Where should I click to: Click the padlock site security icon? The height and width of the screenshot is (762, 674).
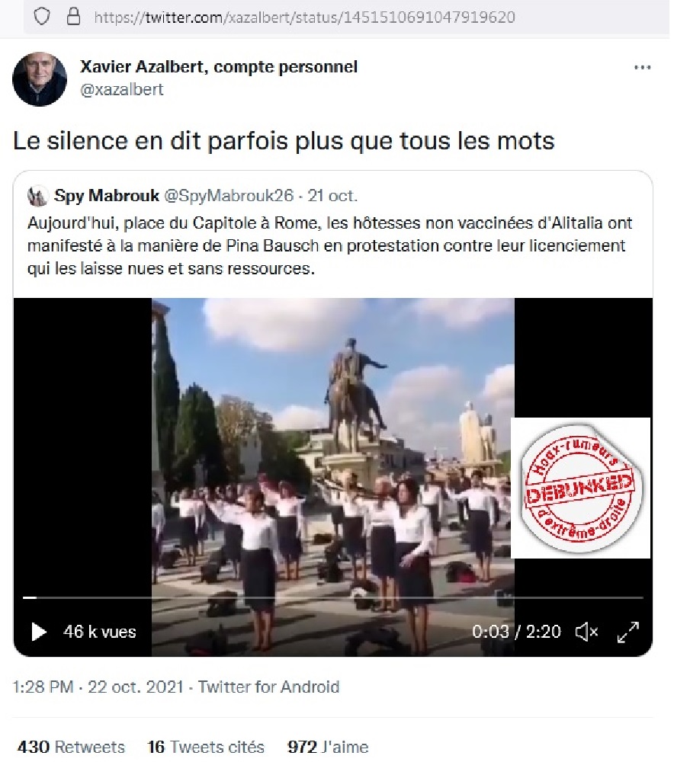point(73,17)
